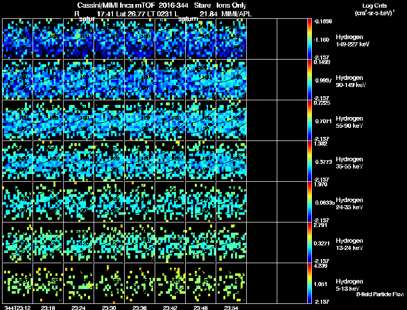Select the color bar for Hydrogen 55-90 keV

[309, 120]
